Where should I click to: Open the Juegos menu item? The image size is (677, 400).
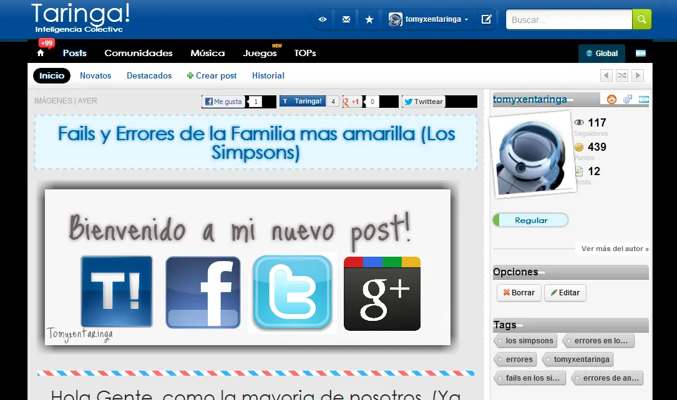[x=260, y=53]
